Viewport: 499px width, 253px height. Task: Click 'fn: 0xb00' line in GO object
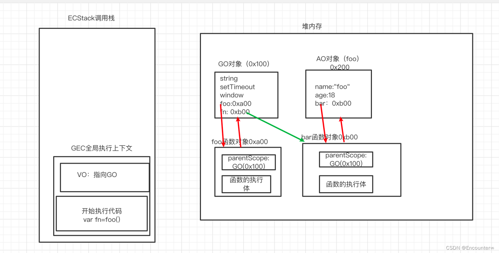(x=235, y=112)
